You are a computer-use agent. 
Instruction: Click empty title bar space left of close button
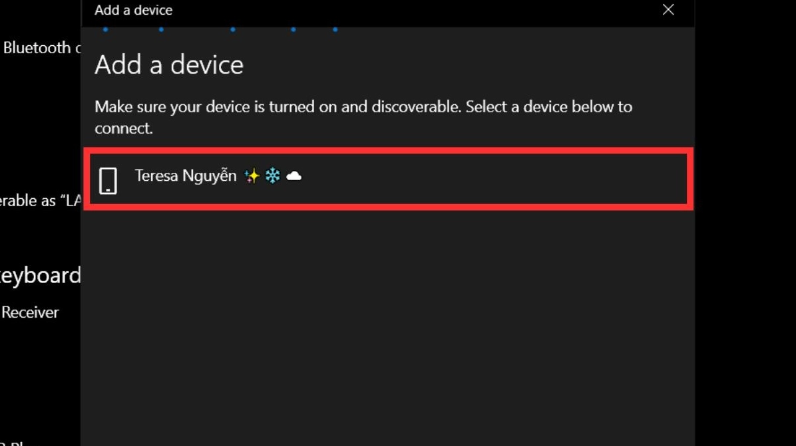point(466,10)
